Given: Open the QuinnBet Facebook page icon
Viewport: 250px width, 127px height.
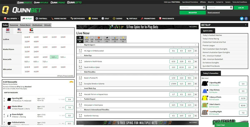Looking at the screenshot, I should pos(246,18).
